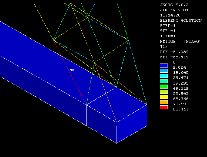Select the TOP layer label
The width and height of the screenshot is (207, 157).
[164, 46]
